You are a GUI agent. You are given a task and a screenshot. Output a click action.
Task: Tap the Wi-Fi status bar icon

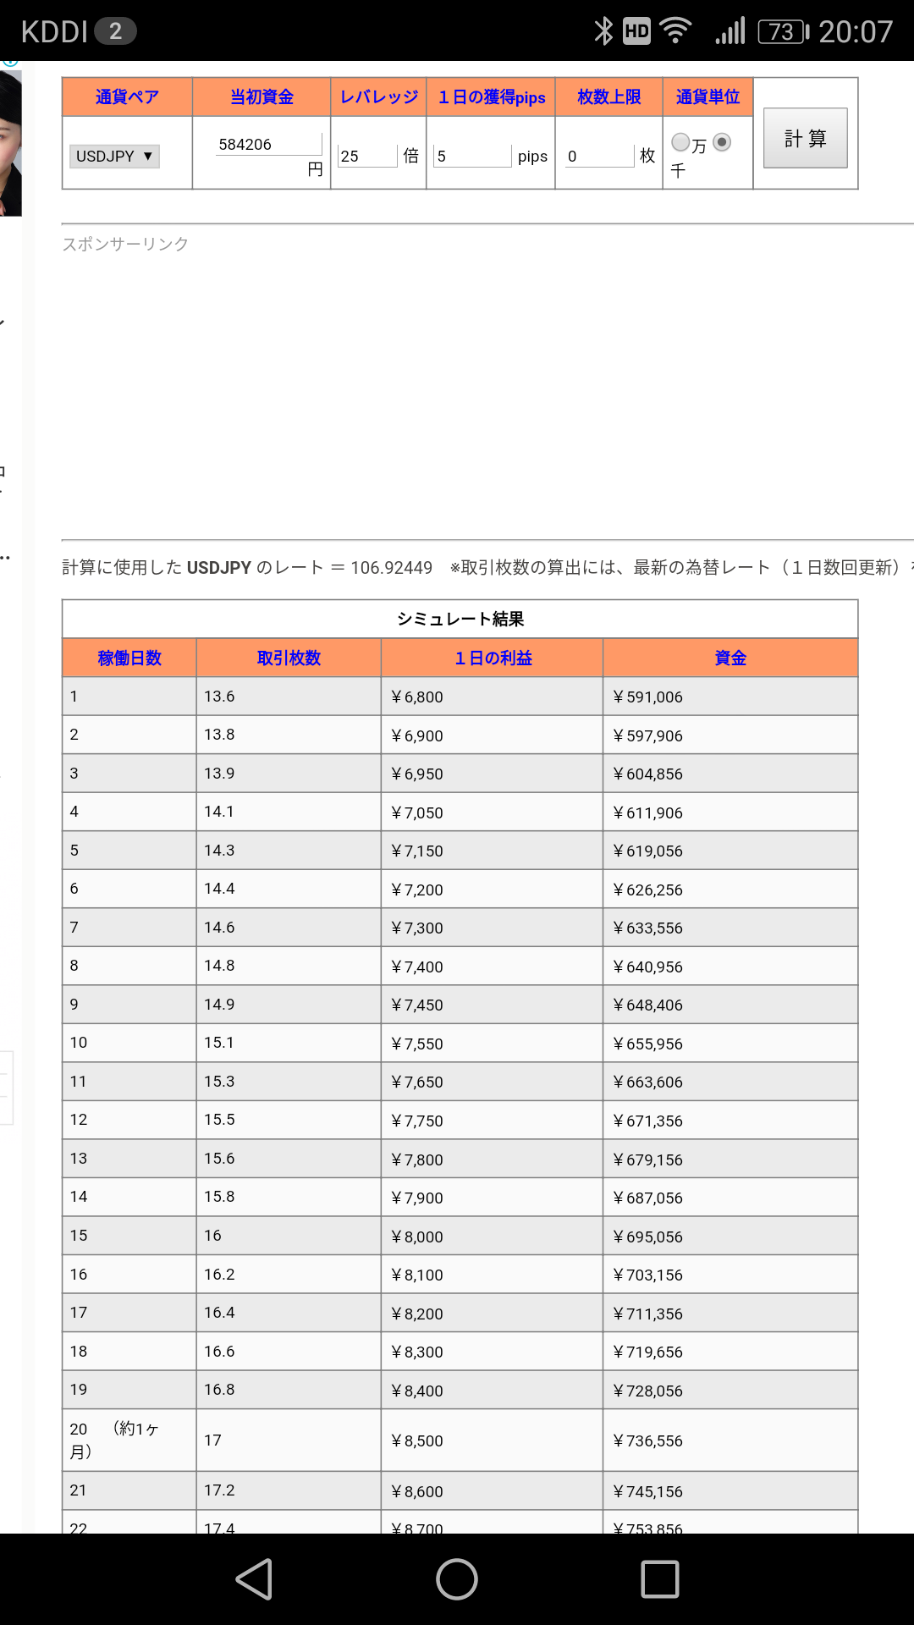[674, 31]
